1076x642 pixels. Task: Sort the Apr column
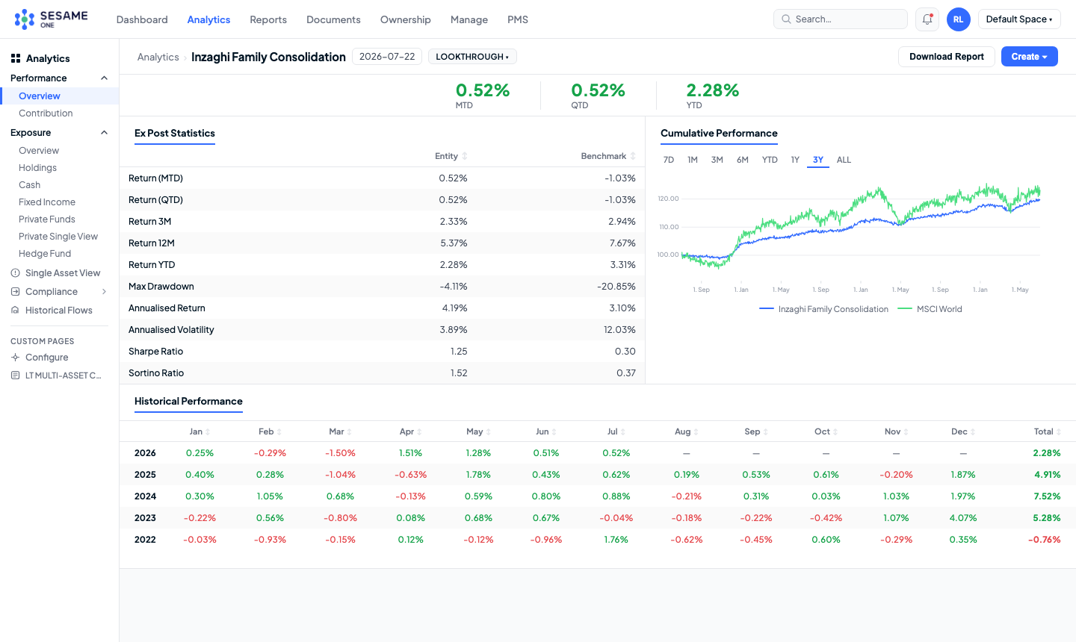[x=419, y=432]
